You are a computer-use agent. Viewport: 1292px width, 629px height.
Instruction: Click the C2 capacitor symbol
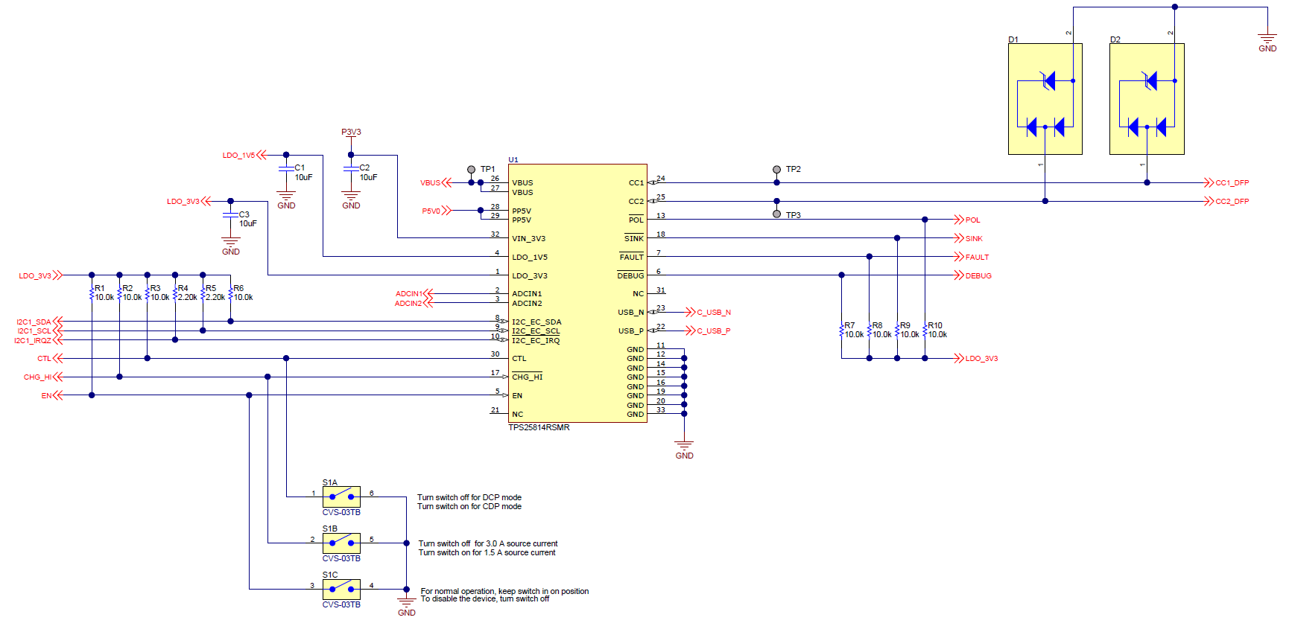click(351, 170)
